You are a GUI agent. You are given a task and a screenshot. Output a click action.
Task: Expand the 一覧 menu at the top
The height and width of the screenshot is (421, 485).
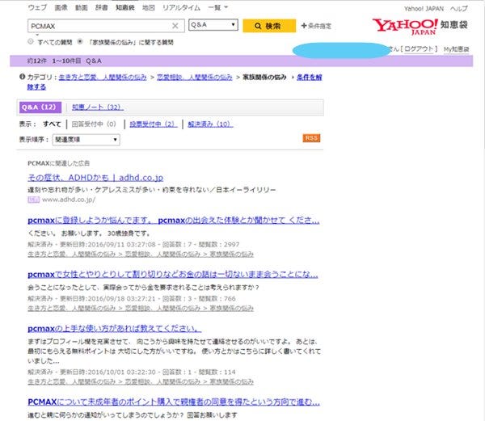coord(217,7)
